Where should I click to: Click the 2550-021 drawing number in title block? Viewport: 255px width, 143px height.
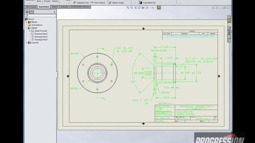(203, 118)
